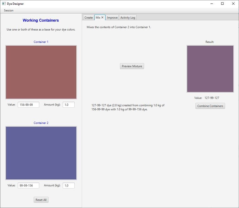
Task: Focus the Container 2 Value field
Action: click(28, 185)
